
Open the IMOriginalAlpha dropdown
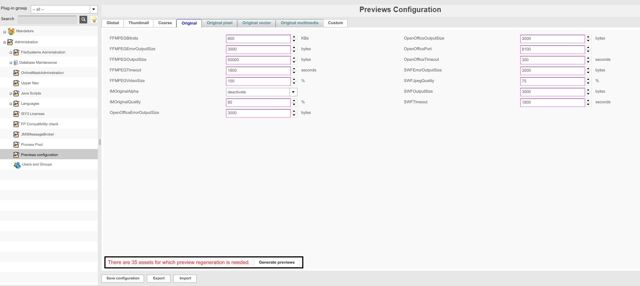click(293, 92)
